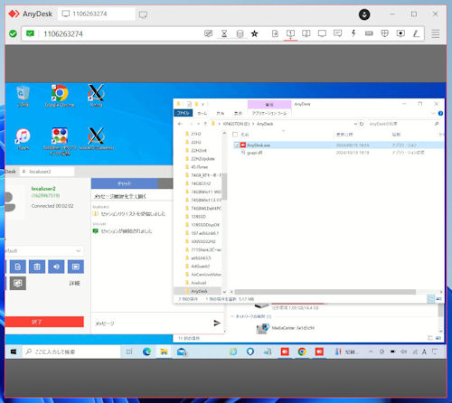Switch to remote monitor 2

coord(306,33)
